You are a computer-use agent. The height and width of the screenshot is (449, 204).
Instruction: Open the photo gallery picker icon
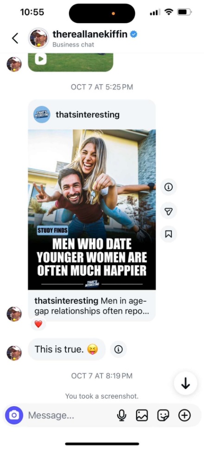pyautogui.click(x=142, y=415)
